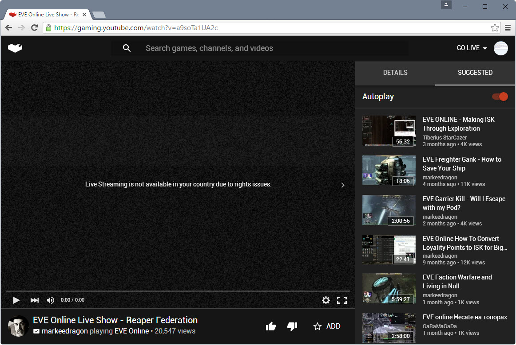Mute the player volume

pos(50,300)
